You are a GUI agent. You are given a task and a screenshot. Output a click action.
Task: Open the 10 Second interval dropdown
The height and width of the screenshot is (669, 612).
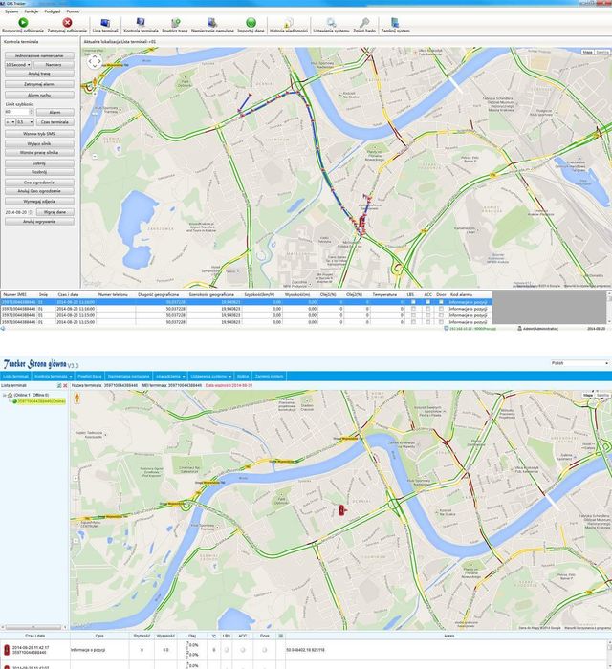point(17,65)
